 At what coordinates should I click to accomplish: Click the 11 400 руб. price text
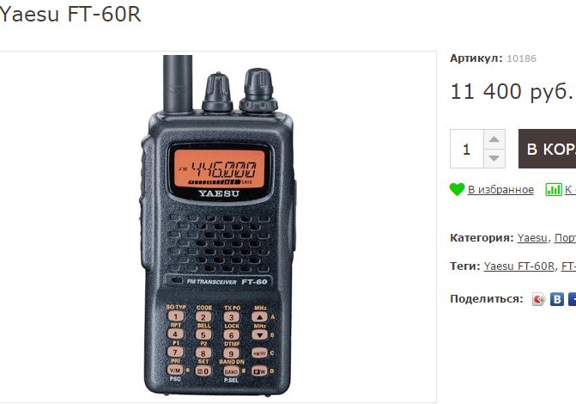(x=512, y=92)
